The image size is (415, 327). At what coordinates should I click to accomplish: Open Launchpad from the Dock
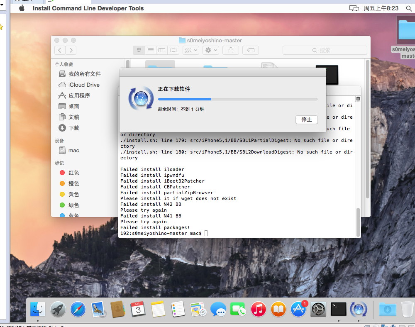click(x=58, y=309)
